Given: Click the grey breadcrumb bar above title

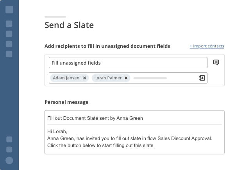Looking at the screenshot, I should tap(55, 17).
